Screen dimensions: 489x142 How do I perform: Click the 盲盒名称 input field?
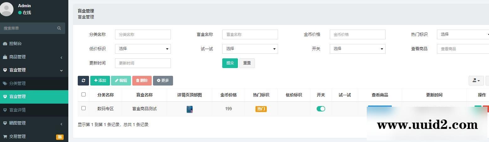[250, 34]
